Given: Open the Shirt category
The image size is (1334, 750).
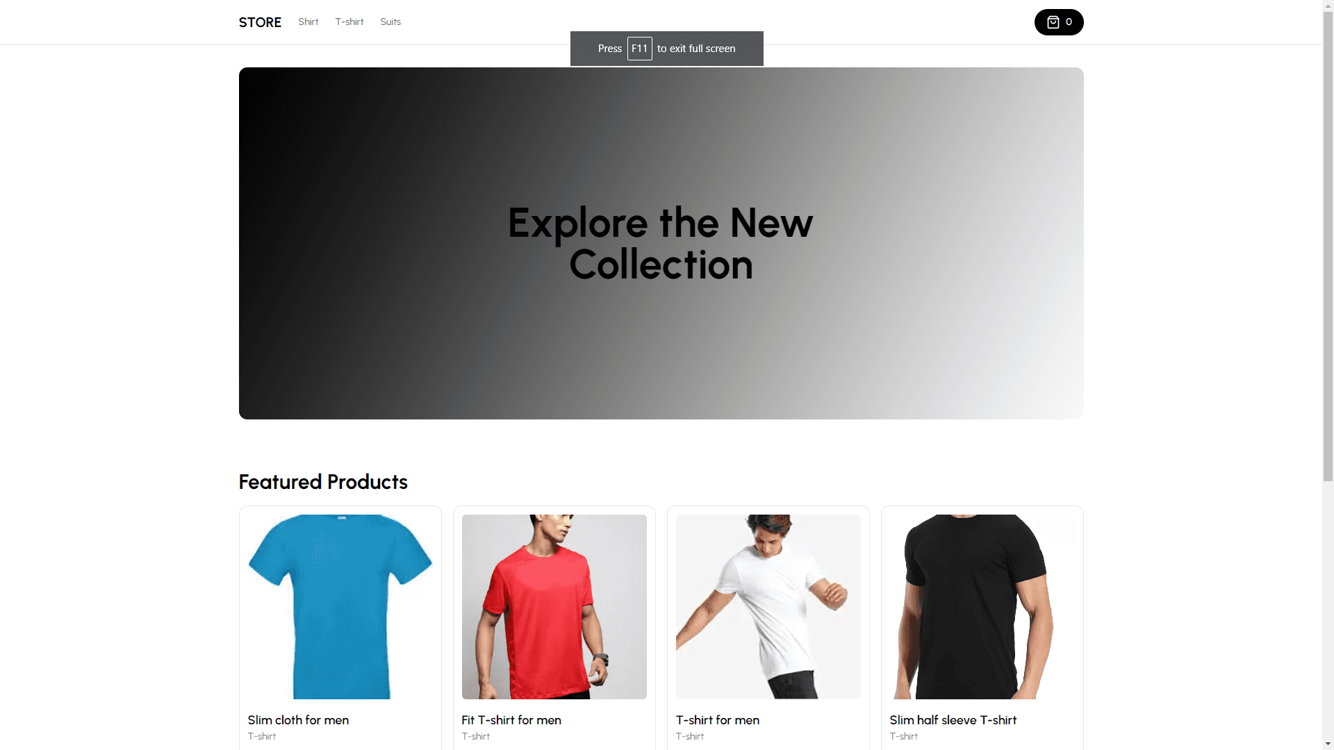Looking at the screenshot, I should point(308,22).
